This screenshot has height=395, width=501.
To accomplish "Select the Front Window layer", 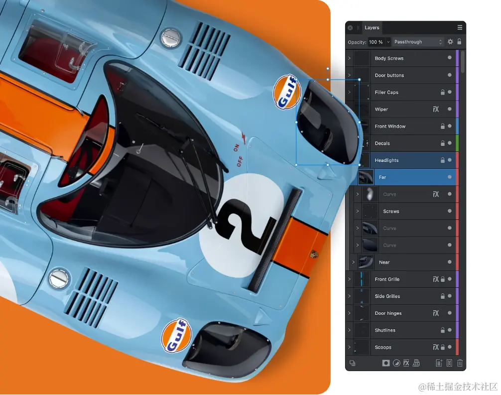I will pyautogui.click(x=402, y=126).
